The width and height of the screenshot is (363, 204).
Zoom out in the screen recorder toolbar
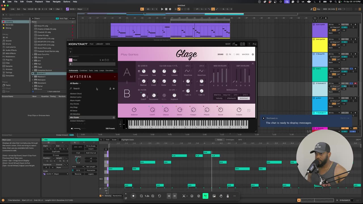[141, 196]
